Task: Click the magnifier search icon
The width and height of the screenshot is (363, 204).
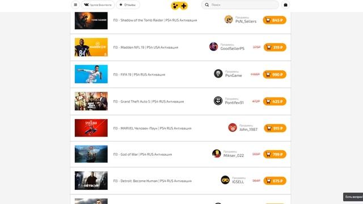Action: (x=206, y=5)
